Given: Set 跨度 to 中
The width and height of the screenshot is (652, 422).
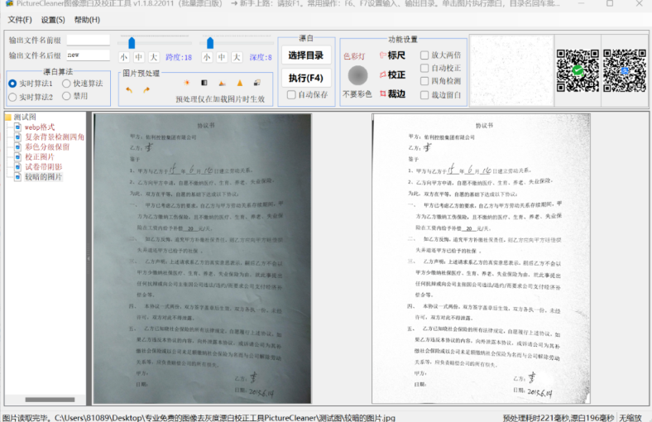Looking at the screenshot, I should click(x=138, y=57).
